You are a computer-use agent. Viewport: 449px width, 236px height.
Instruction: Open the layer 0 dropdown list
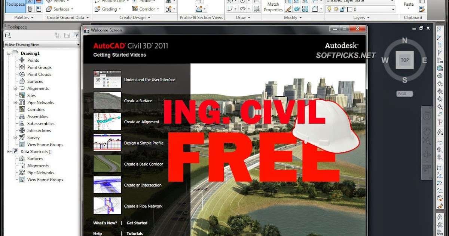tap(393, 9)
